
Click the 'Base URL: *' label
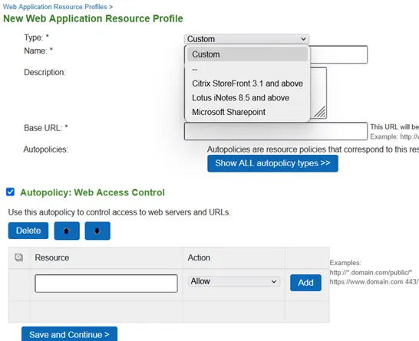coord(46,128)
